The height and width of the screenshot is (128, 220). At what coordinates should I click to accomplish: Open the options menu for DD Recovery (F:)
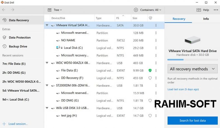[x=156, y=78]
